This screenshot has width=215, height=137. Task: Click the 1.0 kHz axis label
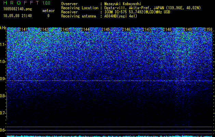pyautogui.click(x=3, y=62)
